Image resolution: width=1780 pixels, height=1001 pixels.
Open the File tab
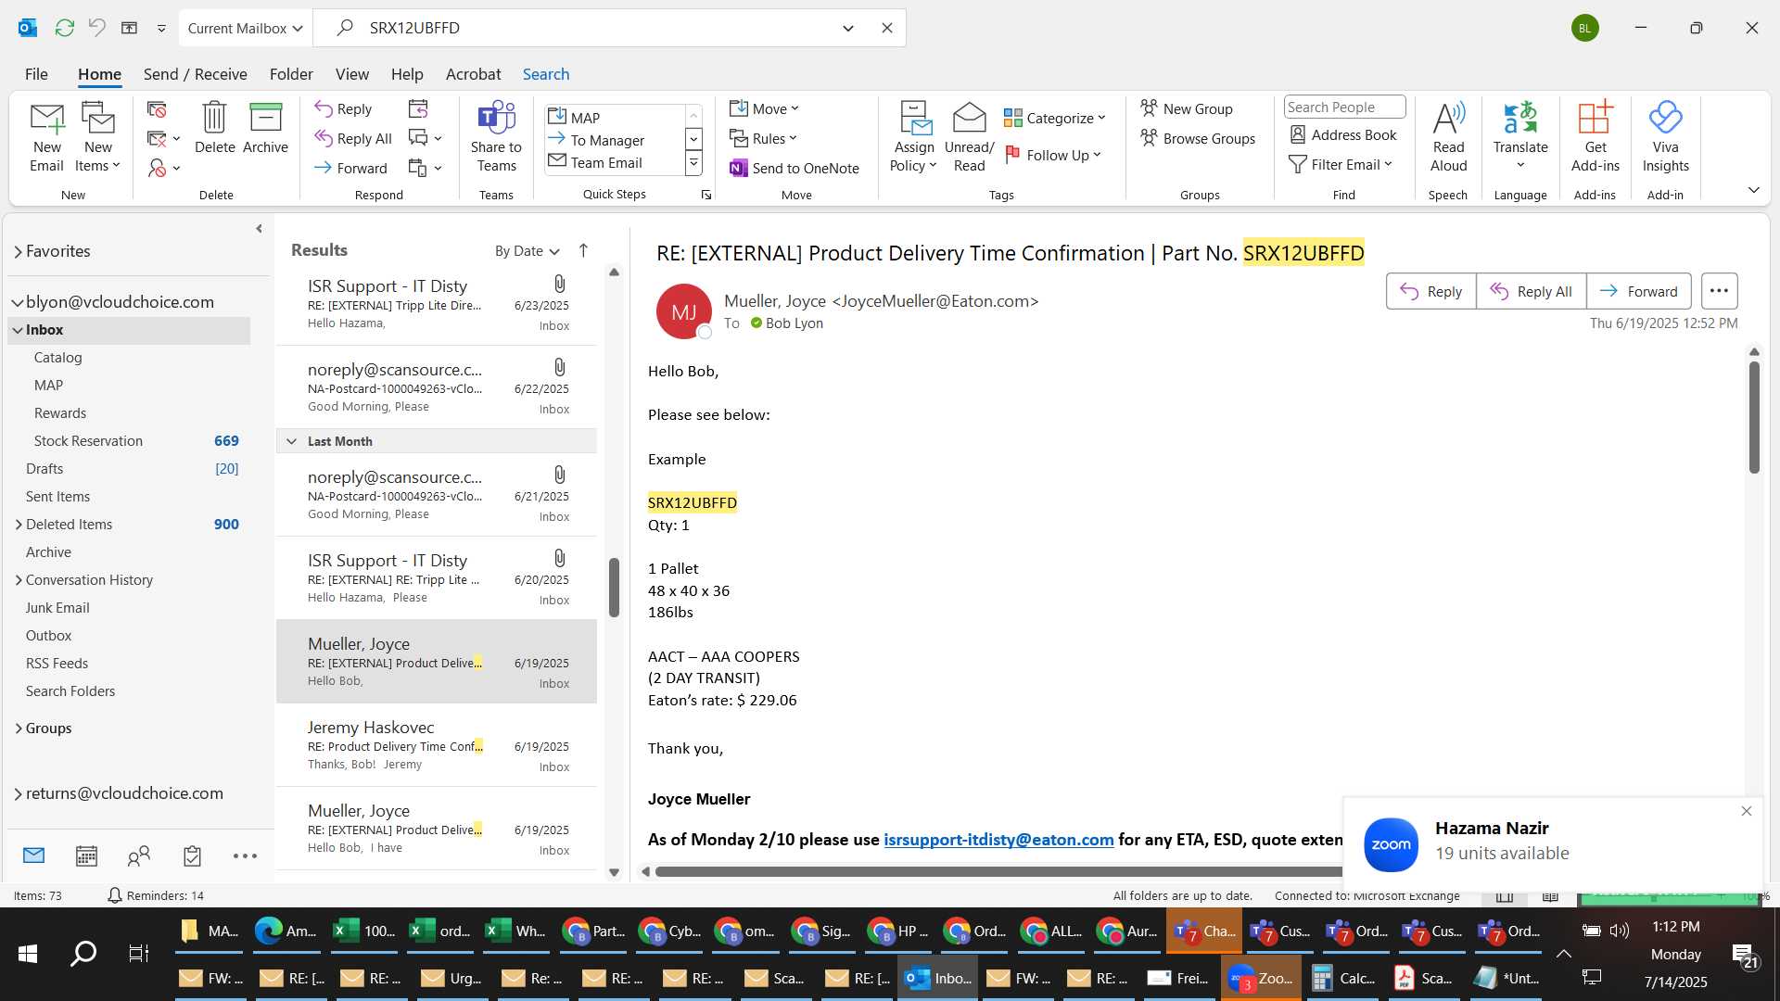pyautogui.click(x=36, y=74)
